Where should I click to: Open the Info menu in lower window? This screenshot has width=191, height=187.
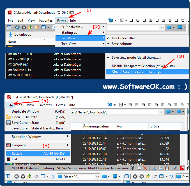point(72,105)
